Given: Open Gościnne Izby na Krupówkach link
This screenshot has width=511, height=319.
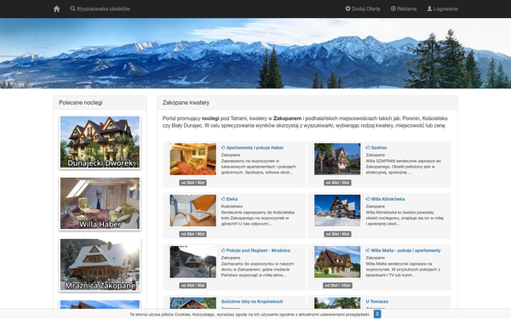Looking at the screenshot, I should click(252, 301).
